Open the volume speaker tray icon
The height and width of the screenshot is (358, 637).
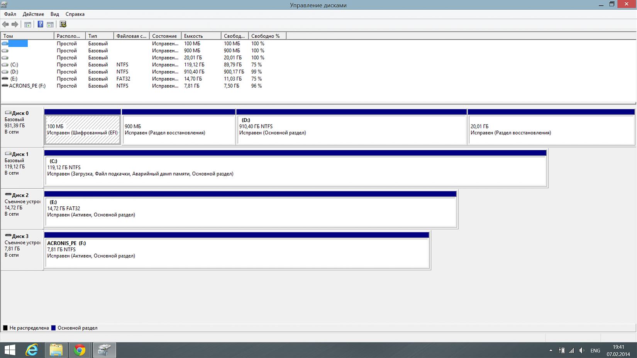581,351
